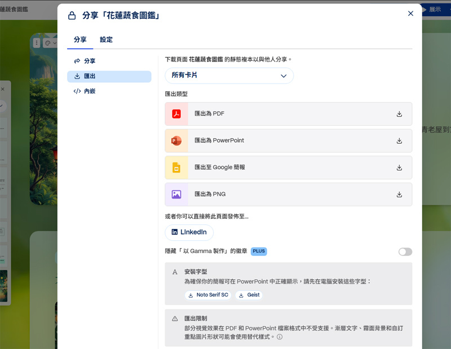Download the Noto Serif SC font
Viewport: 451px width, 349px height.
click(x=209, y=295)
